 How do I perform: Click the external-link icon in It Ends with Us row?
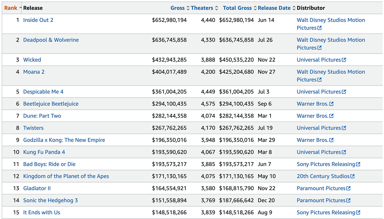[358, 213]
